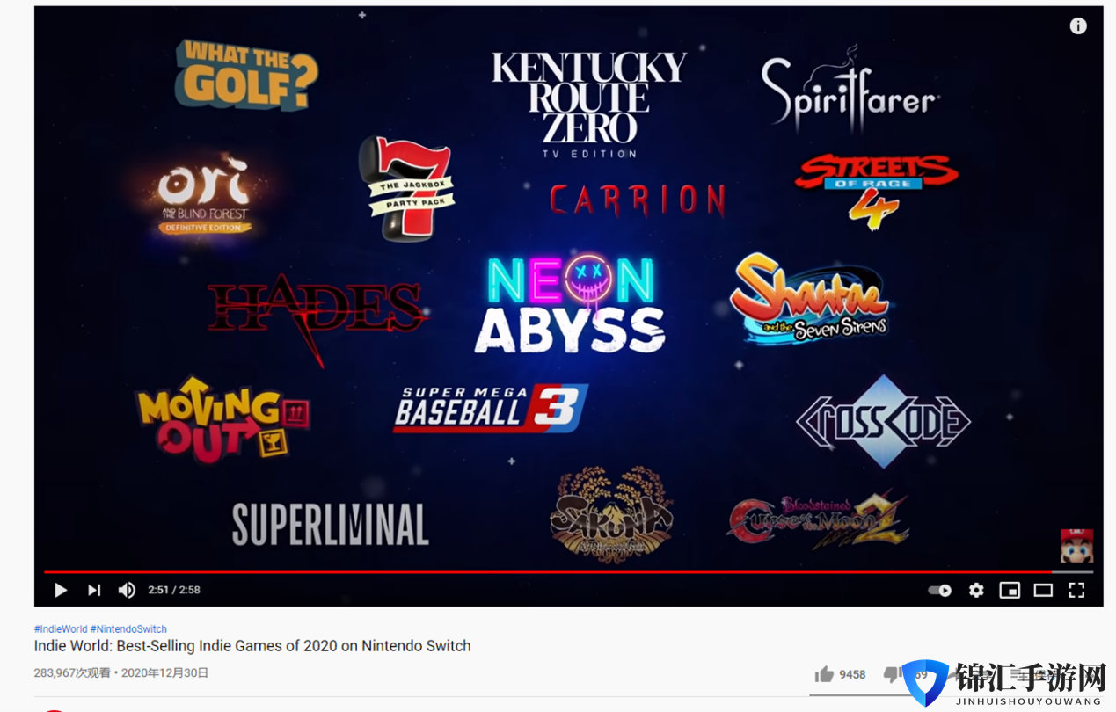Open the #NintendoSwitch hashtag link
The image size is (1116, 712).
pos(128,629)
